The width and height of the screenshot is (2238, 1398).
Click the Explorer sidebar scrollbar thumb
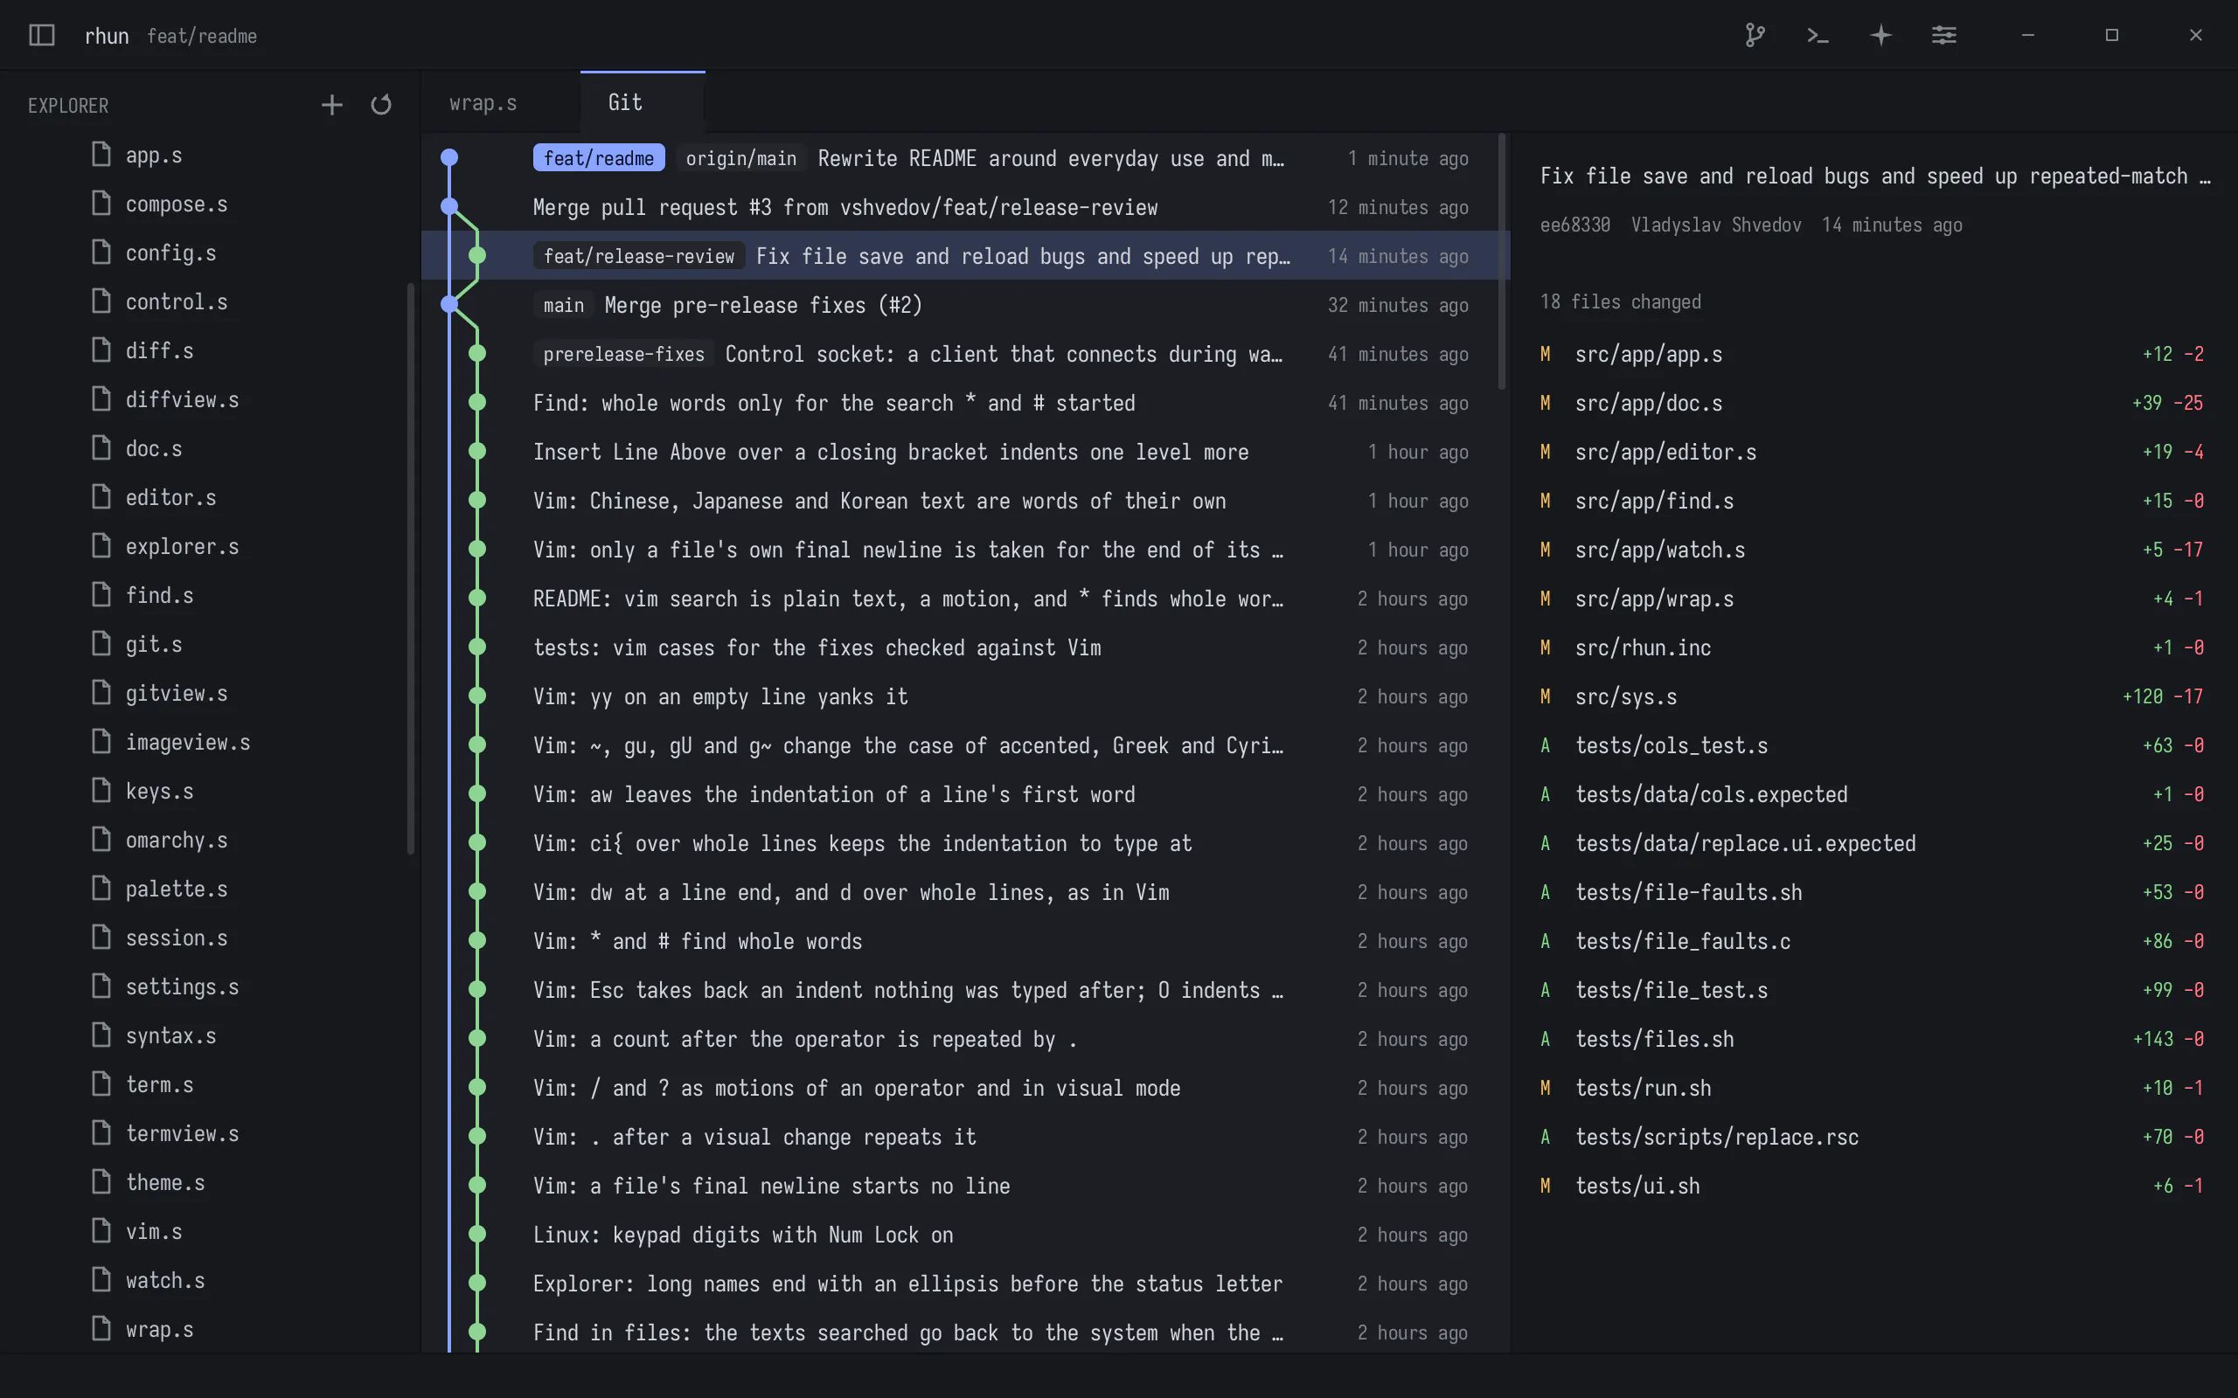click(411, 569)
